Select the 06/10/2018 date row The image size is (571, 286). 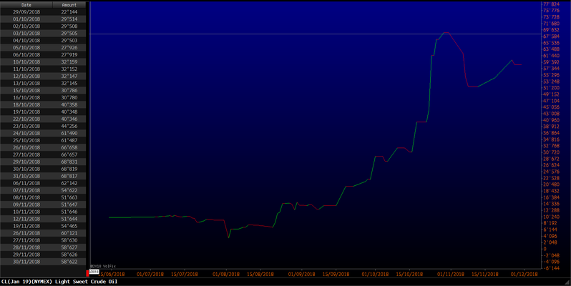point(43,55)
